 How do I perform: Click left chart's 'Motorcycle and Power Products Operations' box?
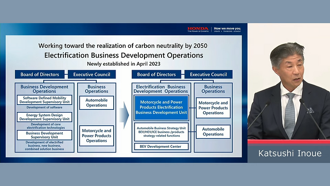[97, 136]
